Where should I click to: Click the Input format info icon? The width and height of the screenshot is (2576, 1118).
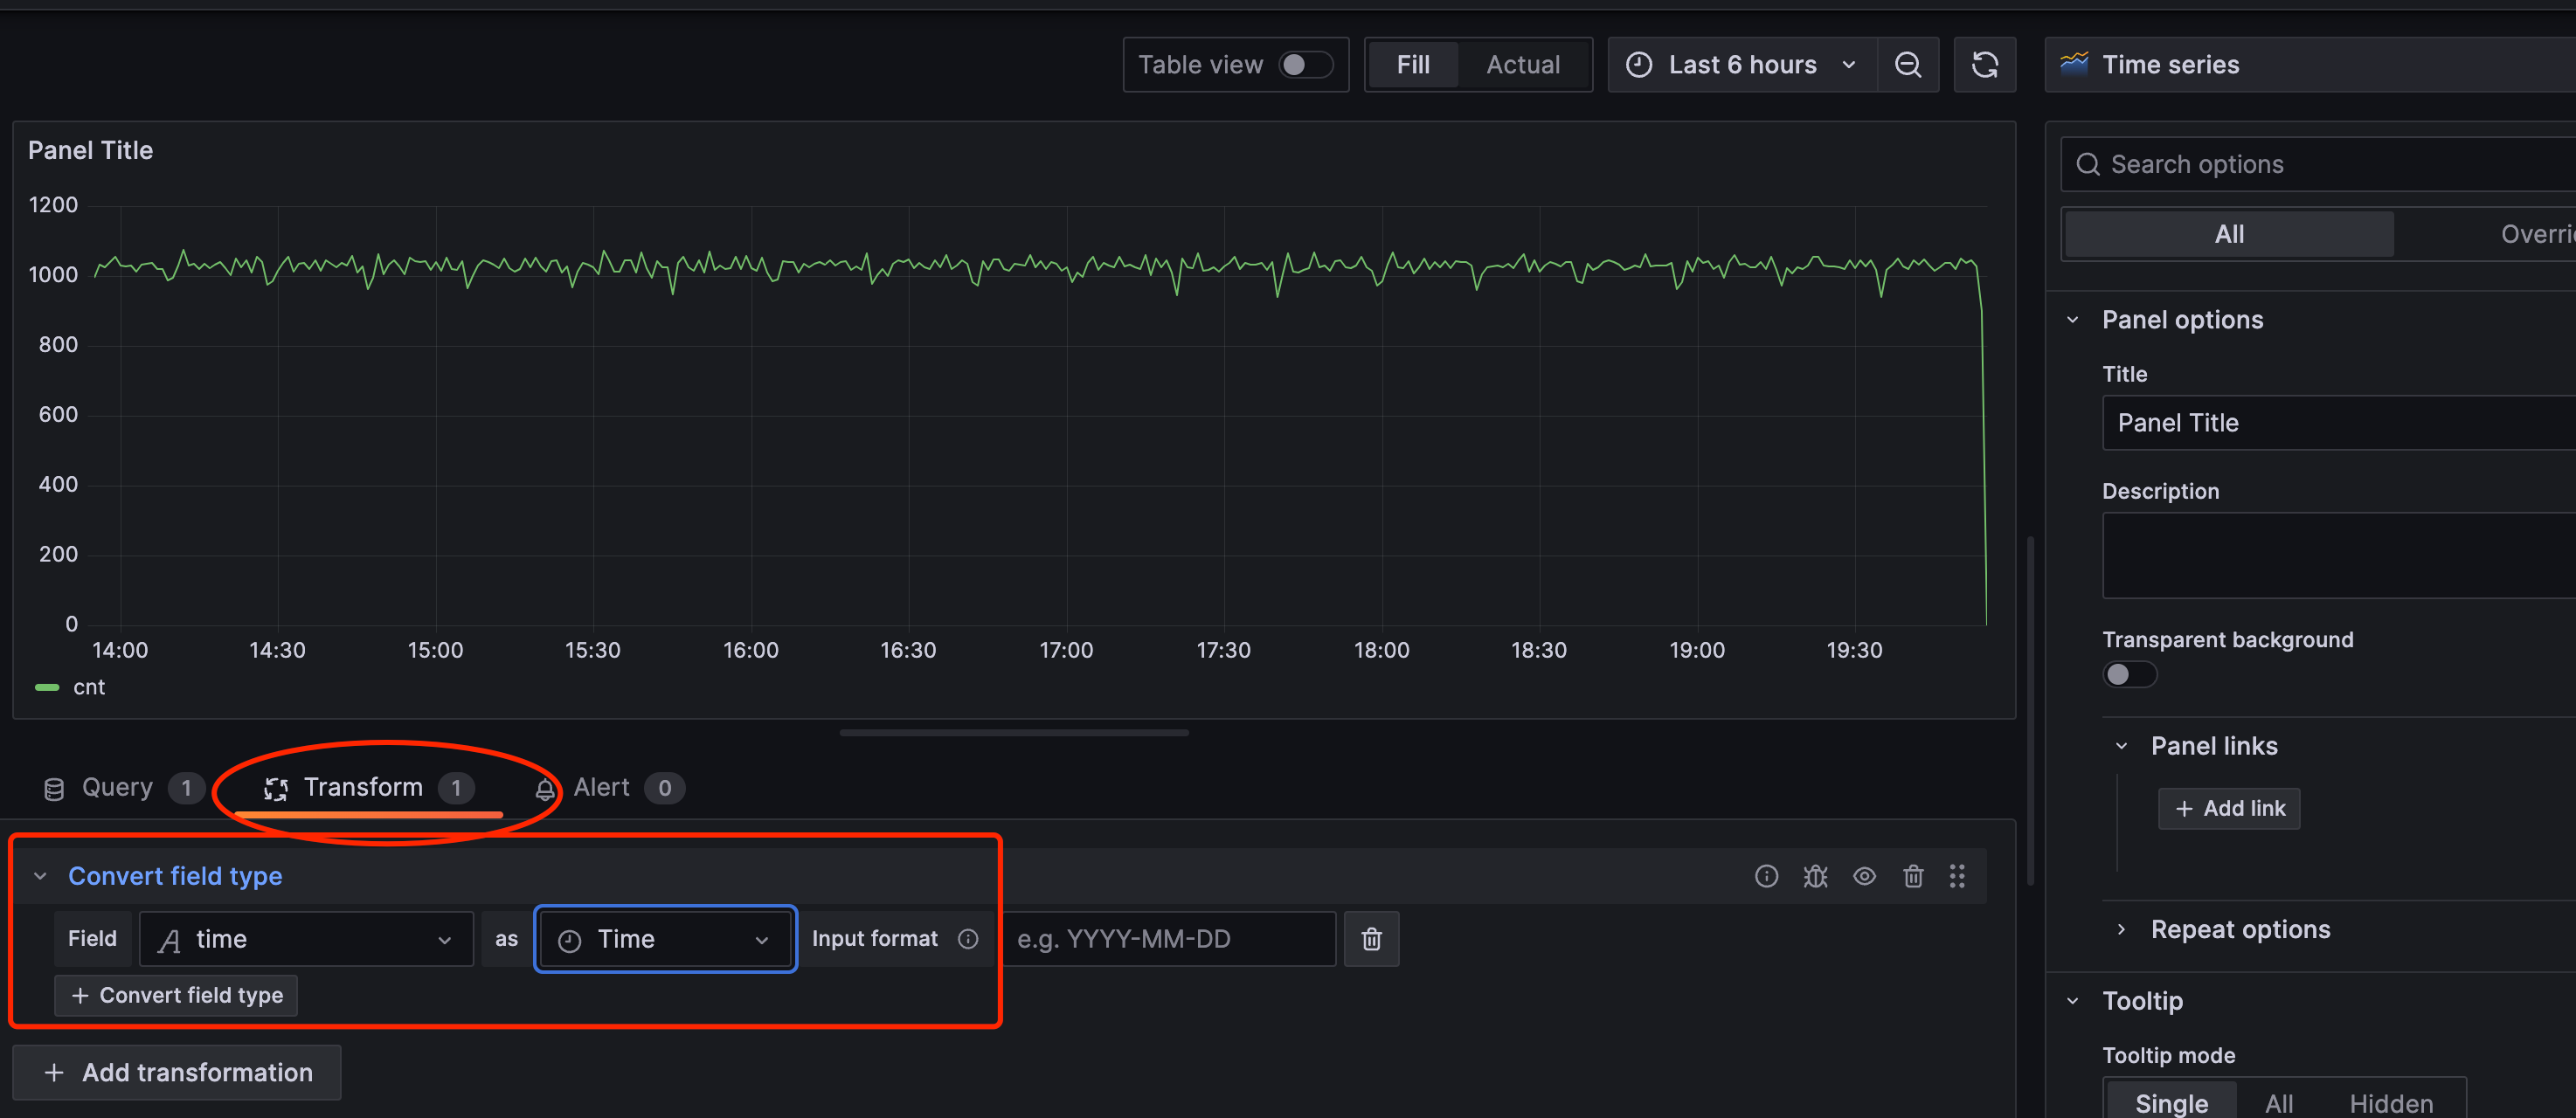point(968,939)
